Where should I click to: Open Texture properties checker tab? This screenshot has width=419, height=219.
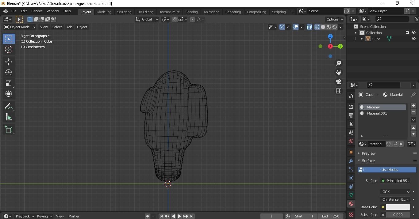coord(351,215)
